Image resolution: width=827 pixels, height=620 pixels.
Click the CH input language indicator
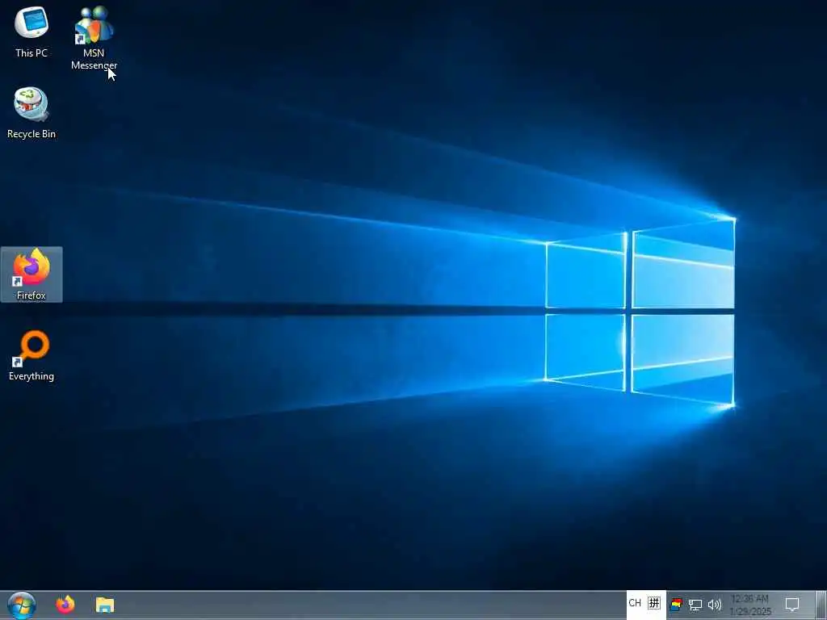635,603
